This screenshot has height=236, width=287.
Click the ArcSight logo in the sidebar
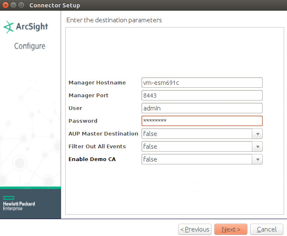26,27
